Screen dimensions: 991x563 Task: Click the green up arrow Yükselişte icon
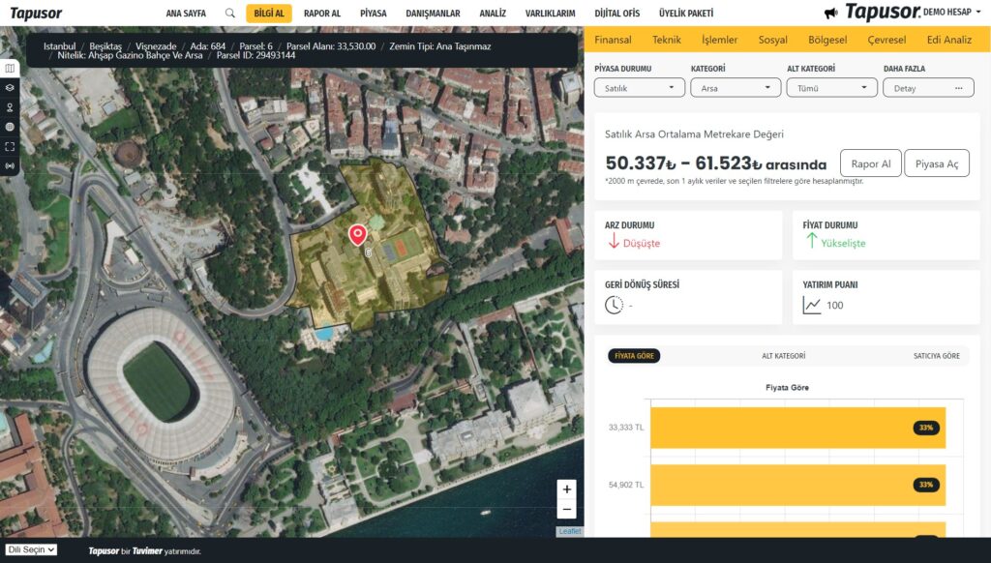click(812, 241)
